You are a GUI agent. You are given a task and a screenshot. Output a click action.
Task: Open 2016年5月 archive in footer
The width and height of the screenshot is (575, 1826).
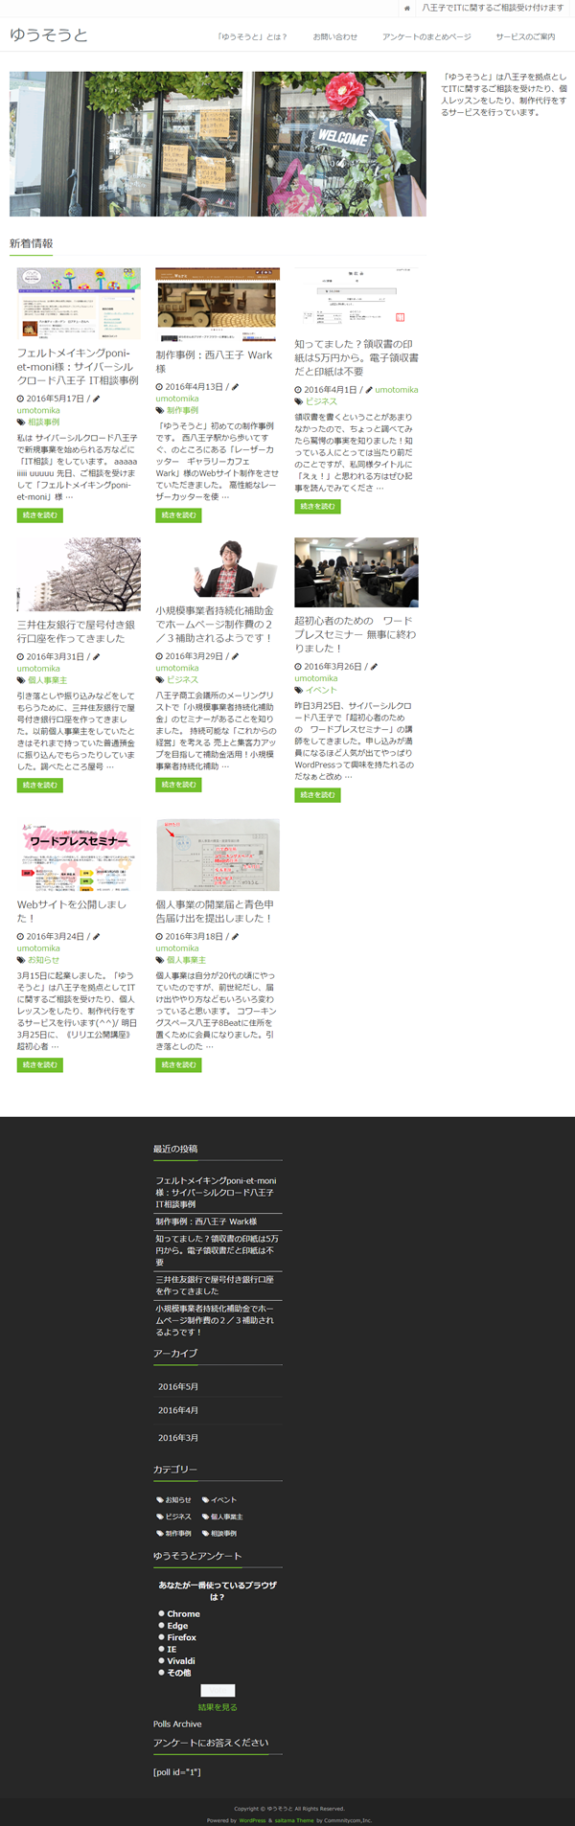[x=178, y=1387]
